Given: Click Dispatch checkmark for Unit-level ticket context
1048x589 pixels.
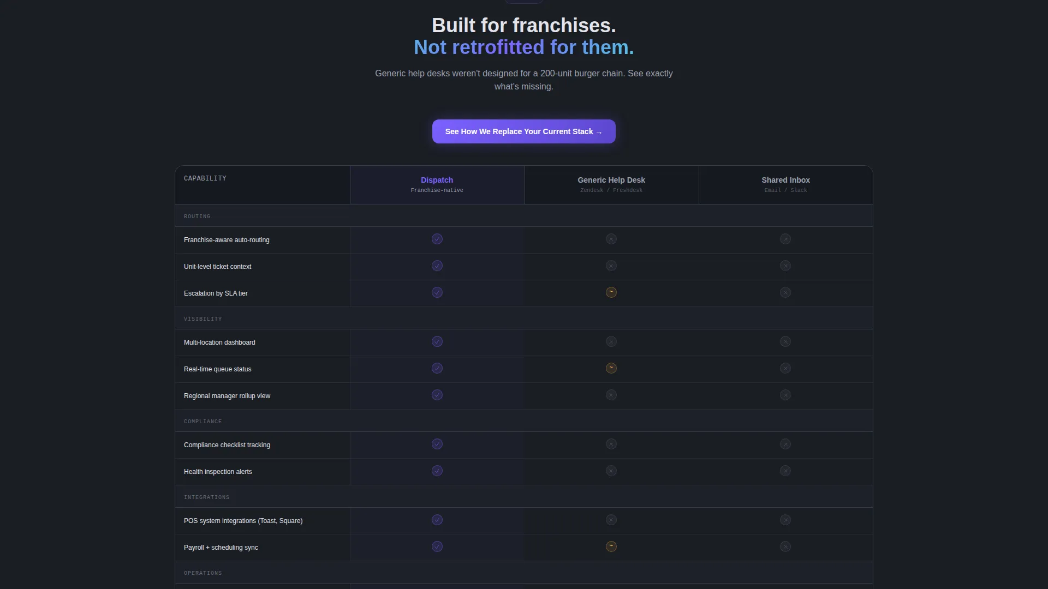Looking at the screenshot, I should (x=437, y=266).
